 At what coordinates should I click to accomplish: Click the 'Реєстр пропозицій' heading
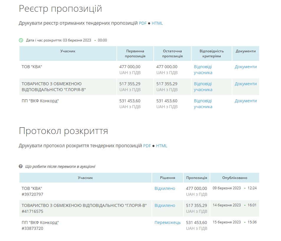pyautogui.click(x=60, y=9)
